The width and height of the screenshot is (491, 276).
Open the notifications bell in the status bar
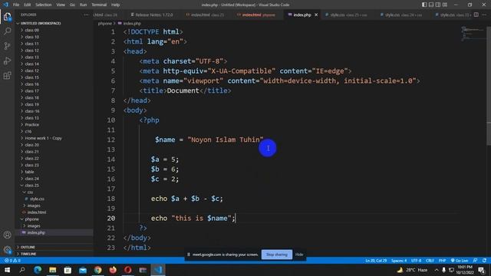484,261
